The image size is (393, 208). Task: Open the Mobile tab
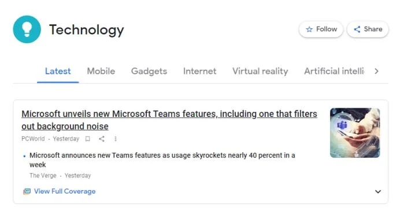click(101, 71)
